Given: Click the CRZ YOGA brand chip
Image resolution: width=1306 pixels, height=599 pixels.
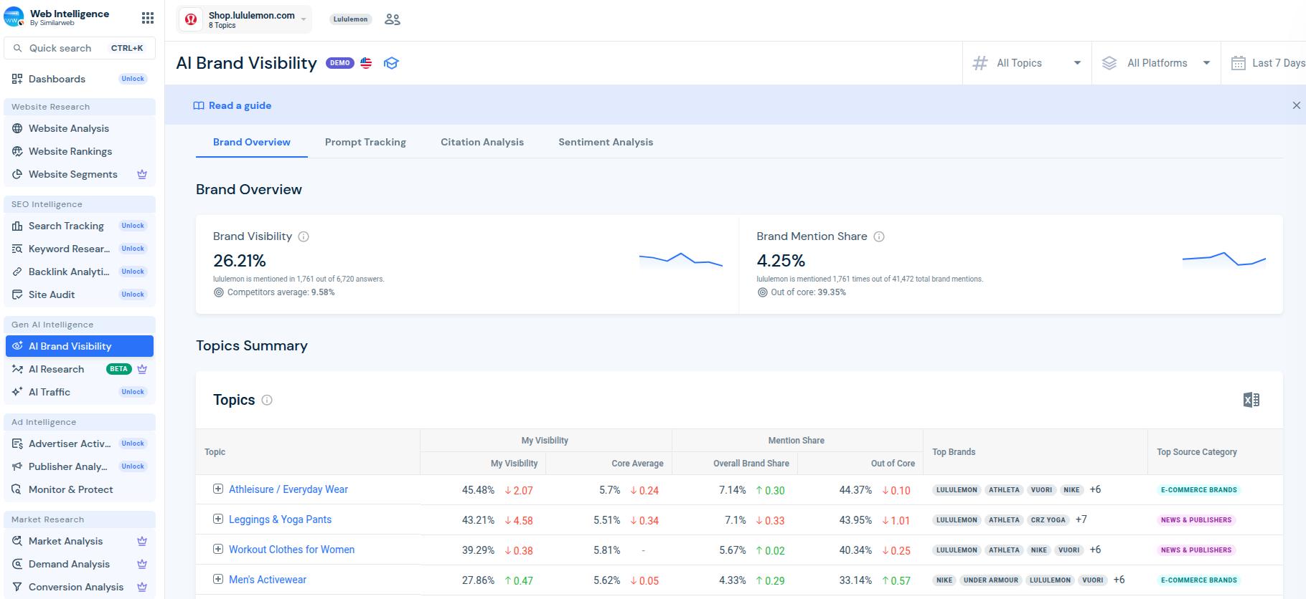Looking at the screenshot, I should point(1048,520).
